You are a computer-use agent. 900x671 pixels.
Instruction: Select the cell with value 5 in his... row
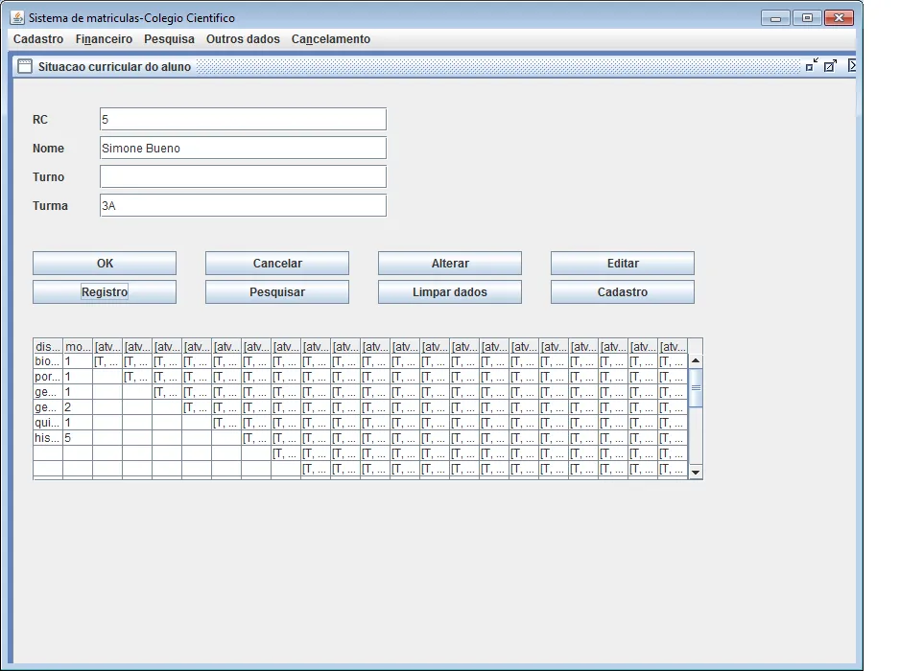coord(78,438)
